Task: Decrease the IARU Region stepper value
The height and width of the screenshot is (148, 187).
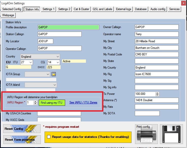Action: 35,104
